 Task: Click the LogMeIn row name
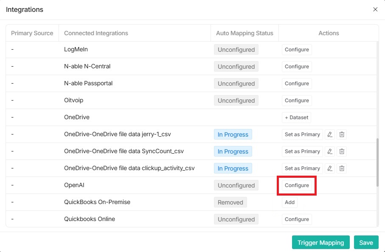click(x=76, y=49)
